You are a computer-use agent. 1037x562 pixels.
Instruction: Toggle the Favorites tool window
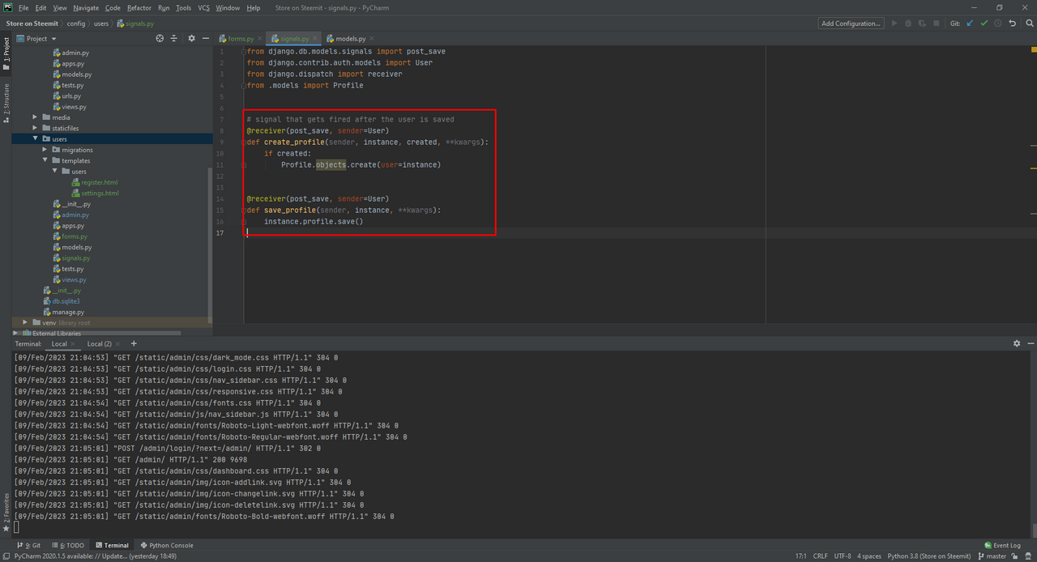(6, 512)
